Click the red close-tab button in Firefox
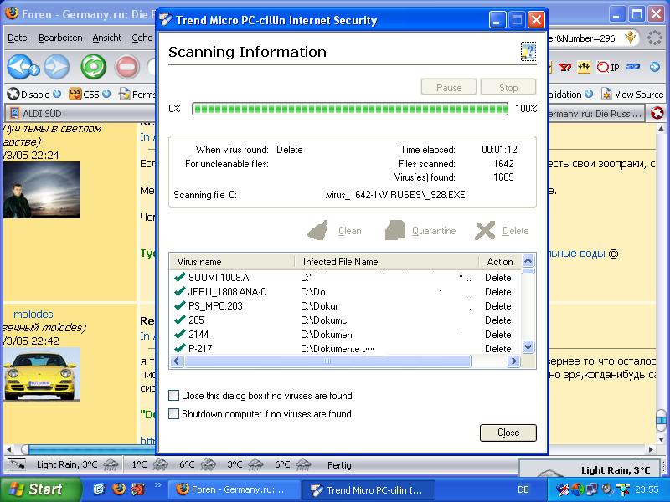 657,113
